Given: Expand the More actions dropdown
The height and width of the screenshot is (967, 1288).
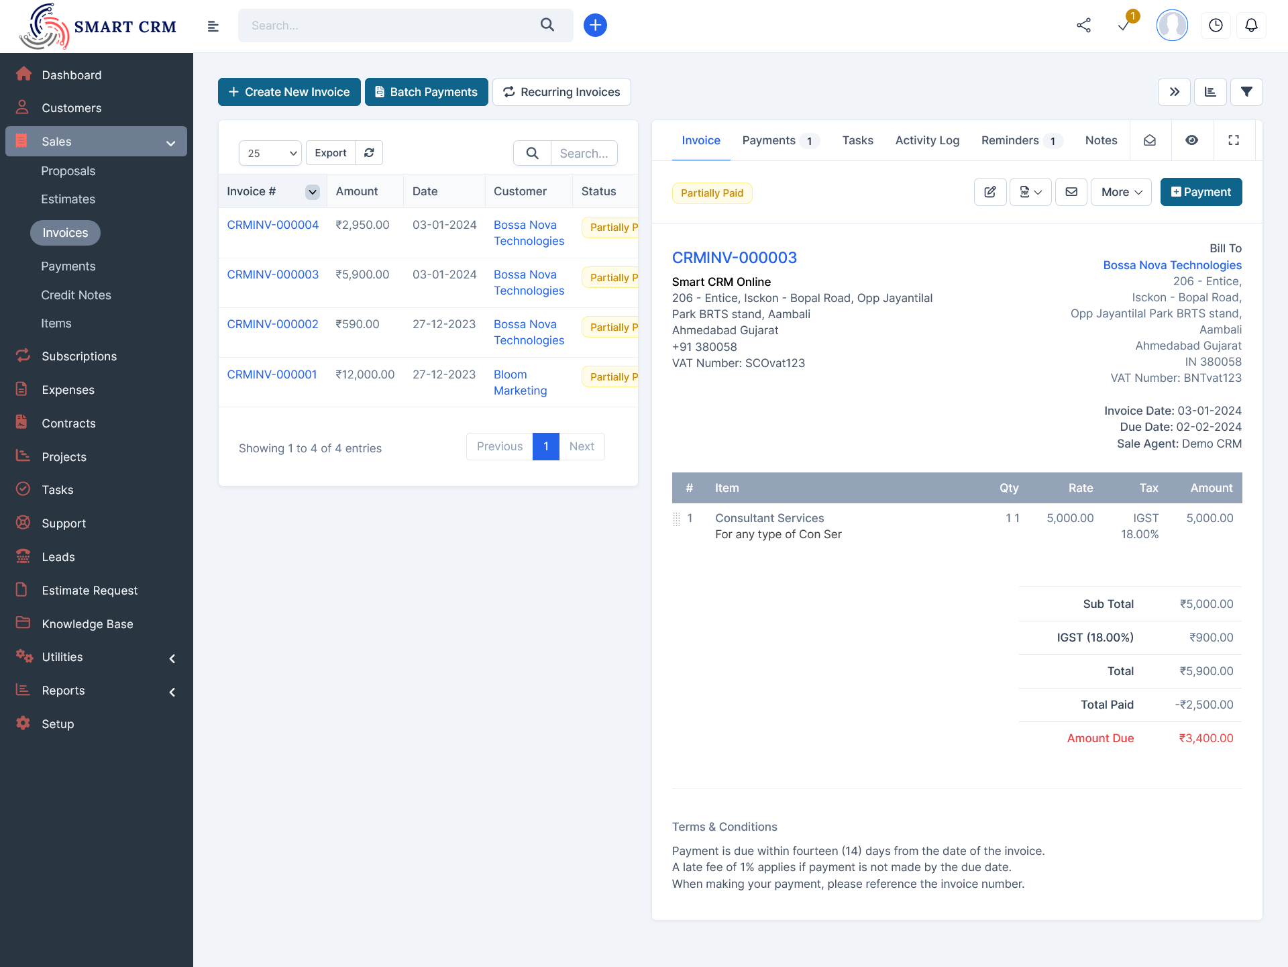Looking at the screenshot, I should pos(1120,192).
